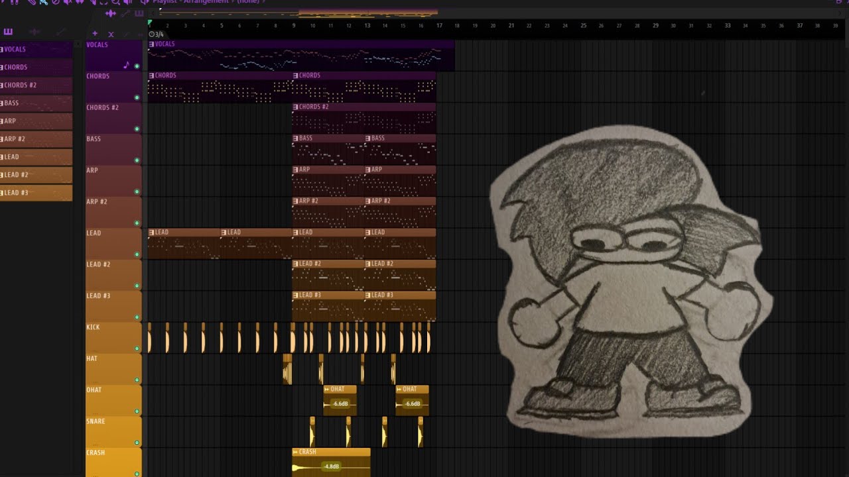
Task: Open menu of the CHORDS clip starting at bar 1
Action: pyautogui.click(x=151, y=76)
